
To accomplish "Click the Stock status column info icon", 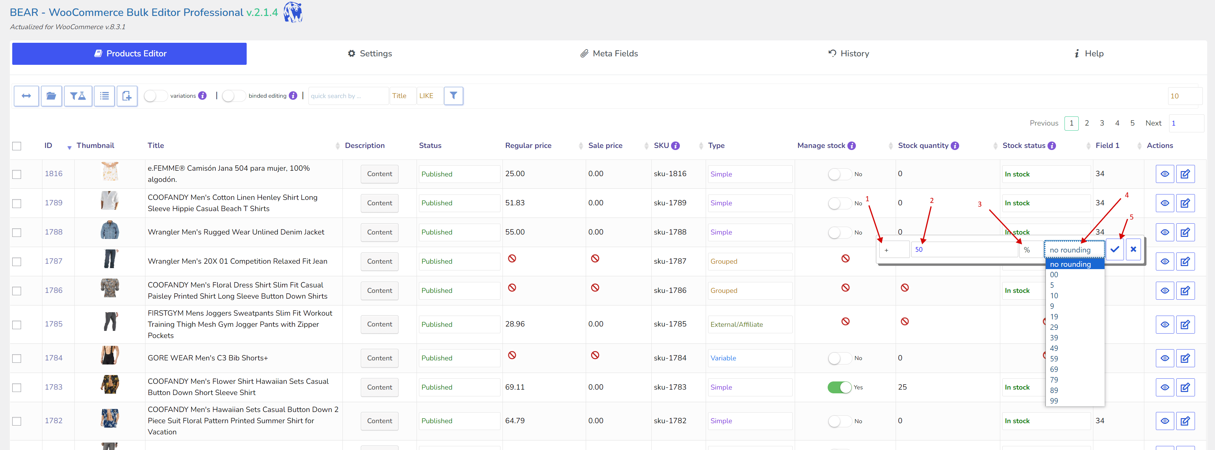I will tap(1052, 146).
